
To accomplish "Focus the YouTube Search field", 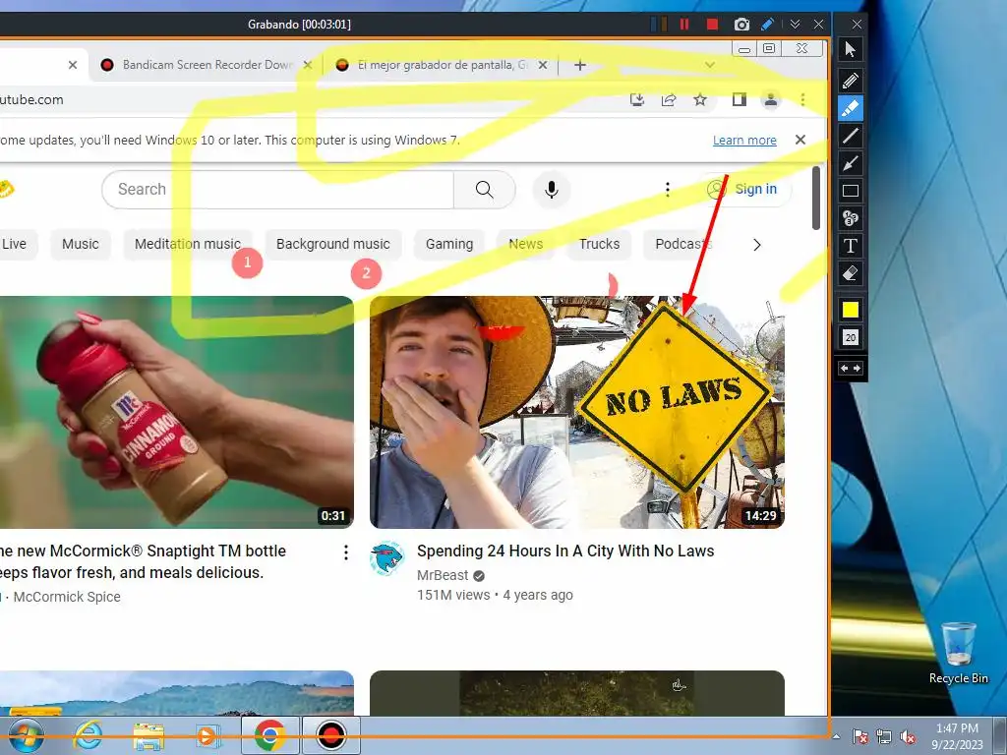I will [277, 190].
